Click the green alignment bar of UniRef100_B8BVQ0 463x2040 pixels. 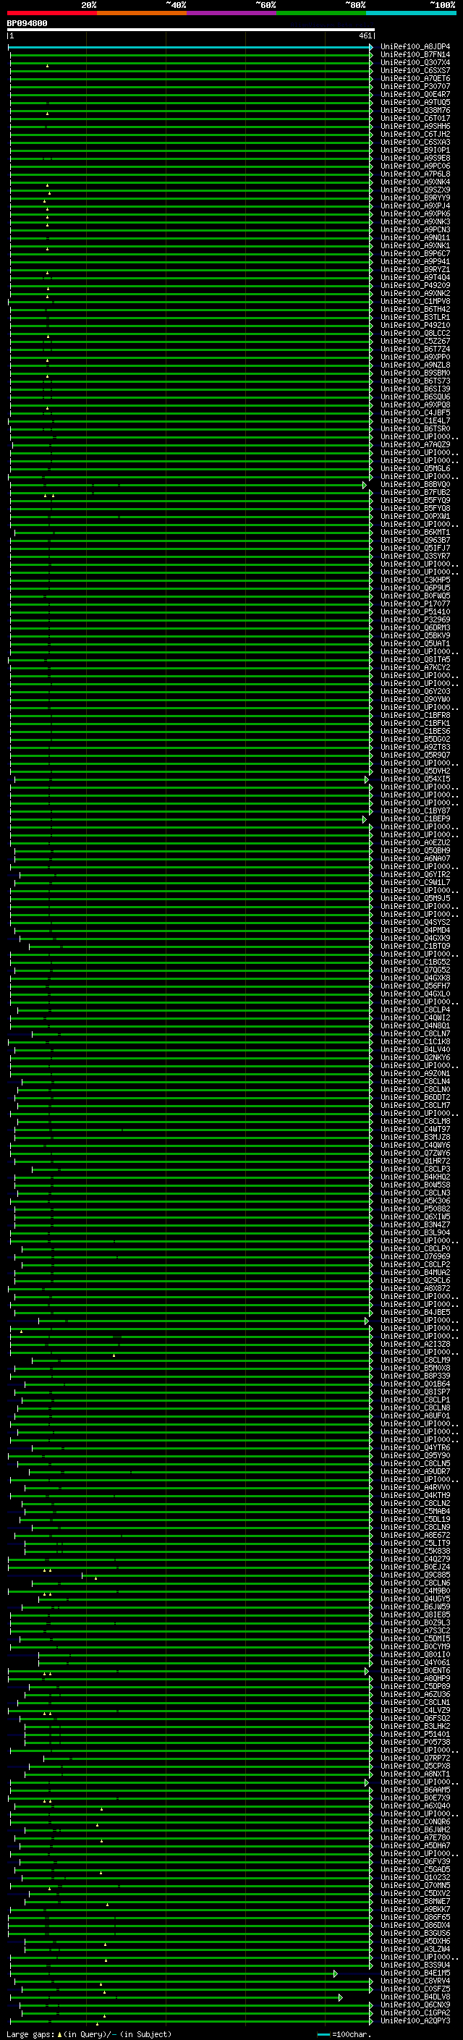point(188,485)
